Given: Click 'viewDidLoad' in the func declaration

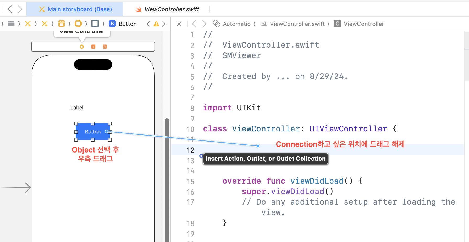Looking at the screenshot, I should [x=317, y=181].
